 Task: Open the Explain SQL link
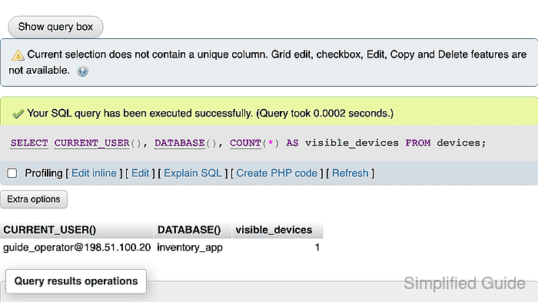click(x=193, y=173)
